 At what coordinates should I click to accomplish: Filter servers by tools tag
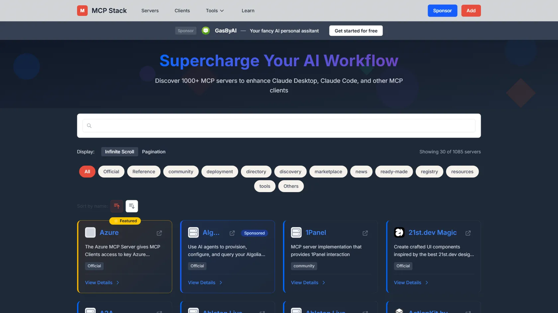265,186
